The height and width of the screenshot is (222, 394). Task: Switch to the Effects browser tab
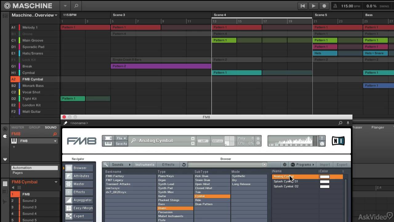click(x=168, y=165)
